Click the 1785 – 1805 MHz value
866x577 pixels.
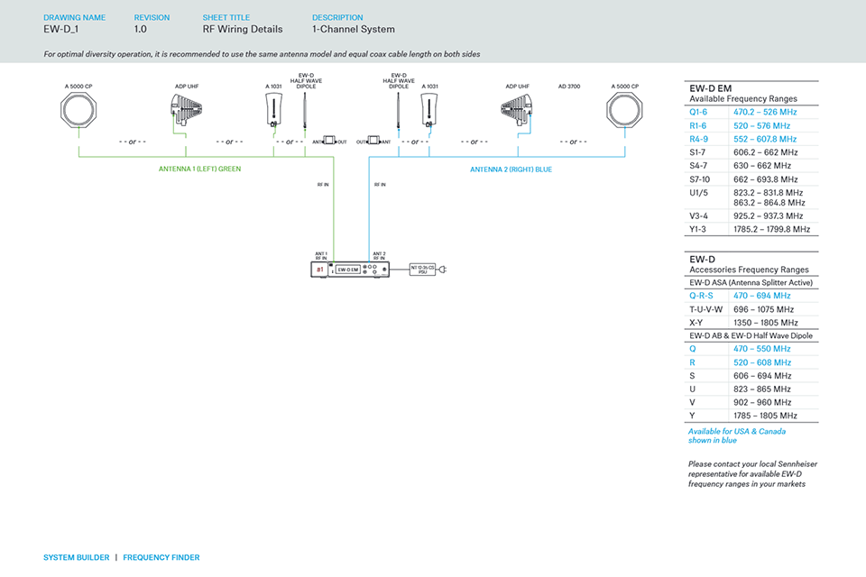[x=766, y=416]
